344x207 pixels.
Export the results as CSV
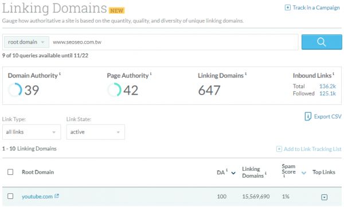coord(327,116)
